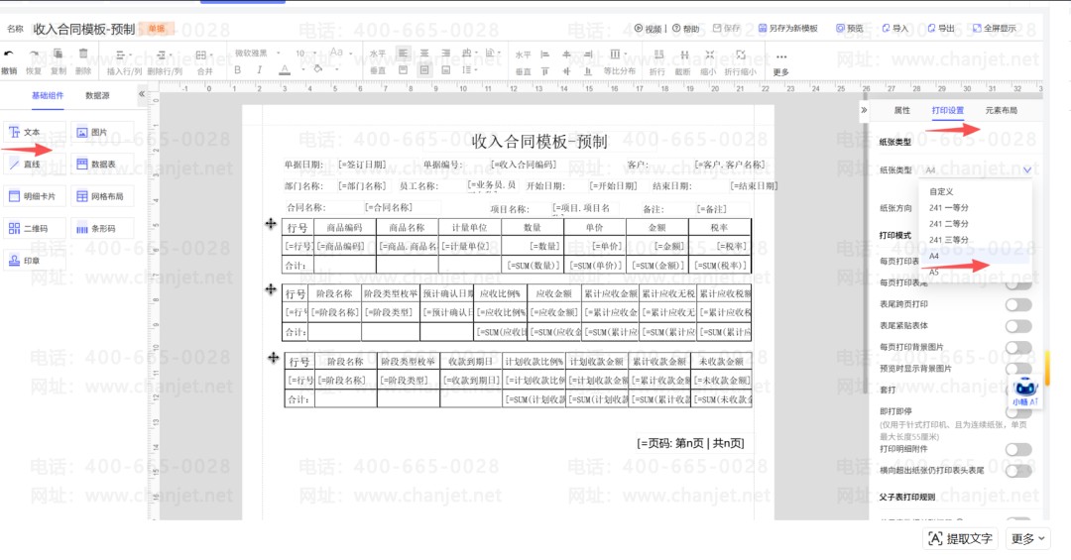Click the 更多 ellipsis icon in toolbar
The image size is (1071, 560).
click(x=781, y=56)
